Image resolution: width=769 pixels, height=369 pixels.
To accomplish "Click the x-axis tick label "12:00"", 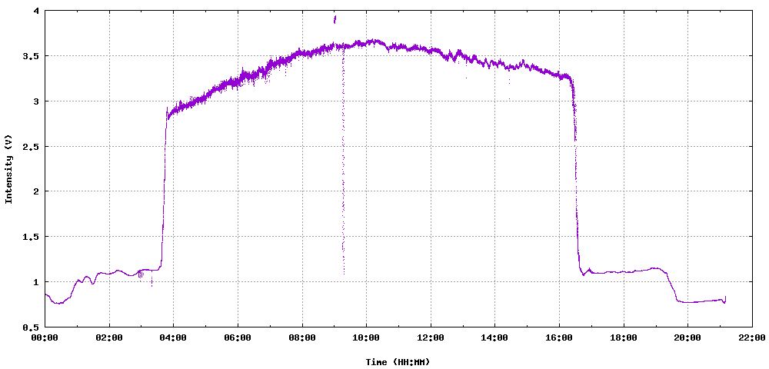I will [x=431, y=337].
